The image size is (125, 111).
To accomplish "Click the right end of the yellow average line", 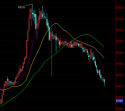I will coord(104,58).
